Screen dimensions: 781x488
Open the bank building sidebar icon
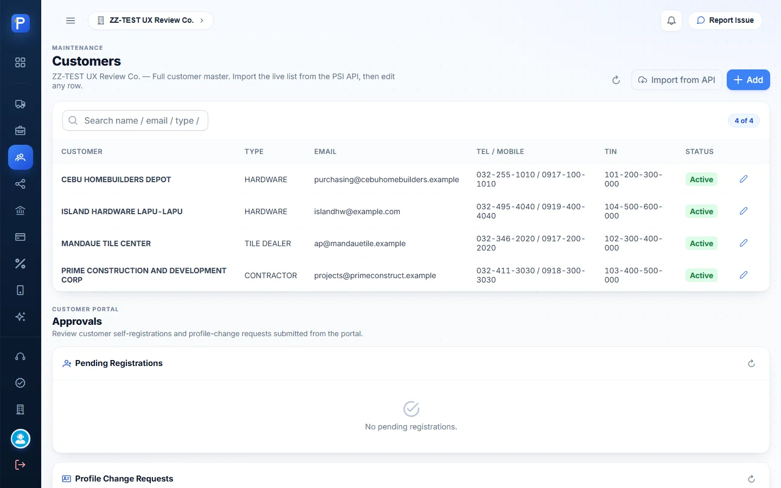coord(20,210)
